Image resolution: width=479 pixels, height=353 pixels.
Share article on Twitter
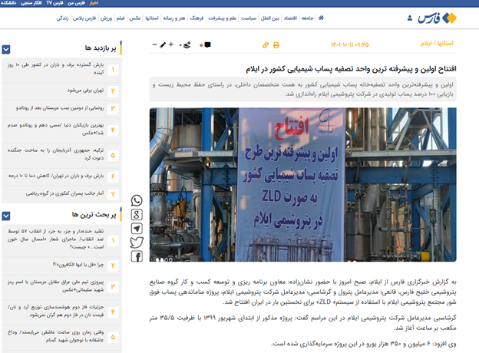click(137, 242)
